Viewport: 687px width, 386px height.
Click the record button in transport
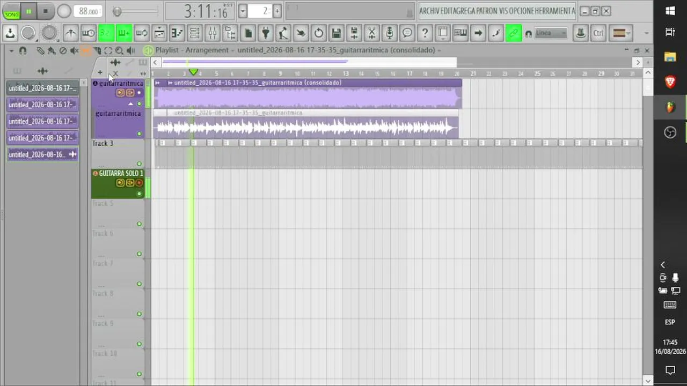(64, 11)
